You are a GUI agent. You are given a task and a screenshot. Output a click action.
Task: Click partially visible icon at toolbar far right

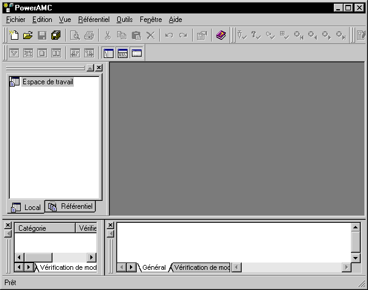click(361, 35)
